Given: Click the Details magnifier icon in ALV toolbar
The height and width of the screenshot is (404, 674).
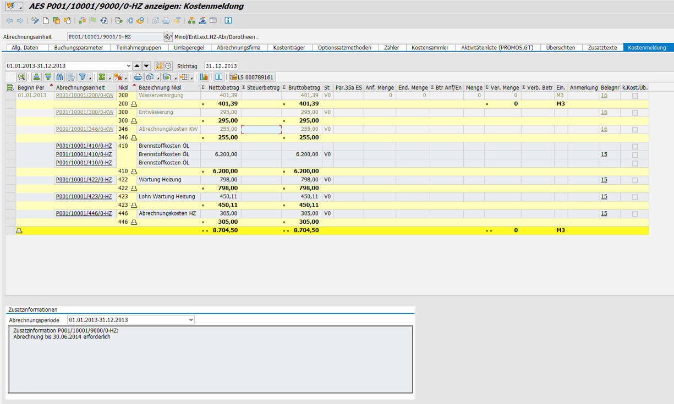Looking at the screenshot, I should pyautogui.click(x=21, y=77).
